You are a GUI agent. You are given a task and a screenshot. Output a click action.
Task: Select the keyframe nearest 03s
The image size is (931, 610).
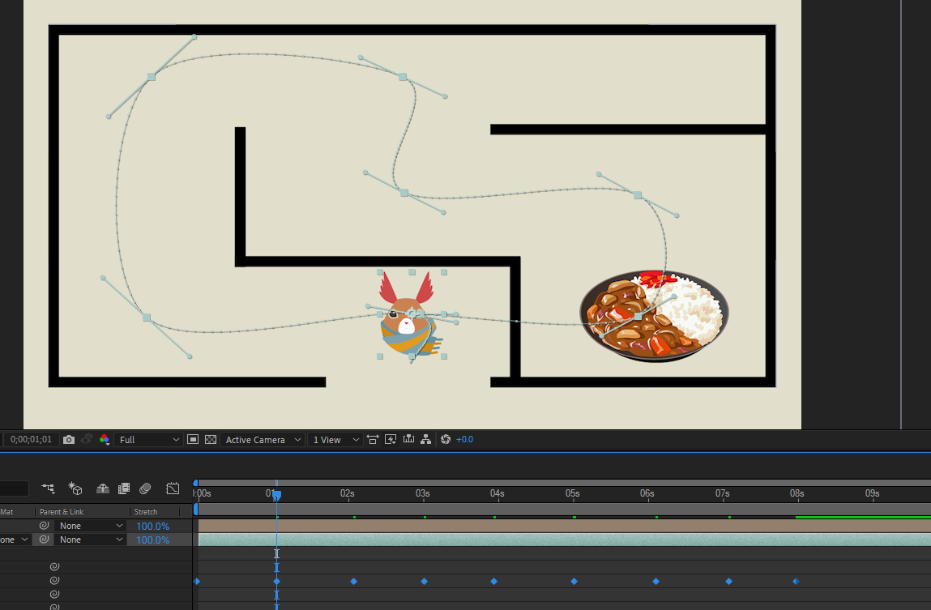(424, 582)
